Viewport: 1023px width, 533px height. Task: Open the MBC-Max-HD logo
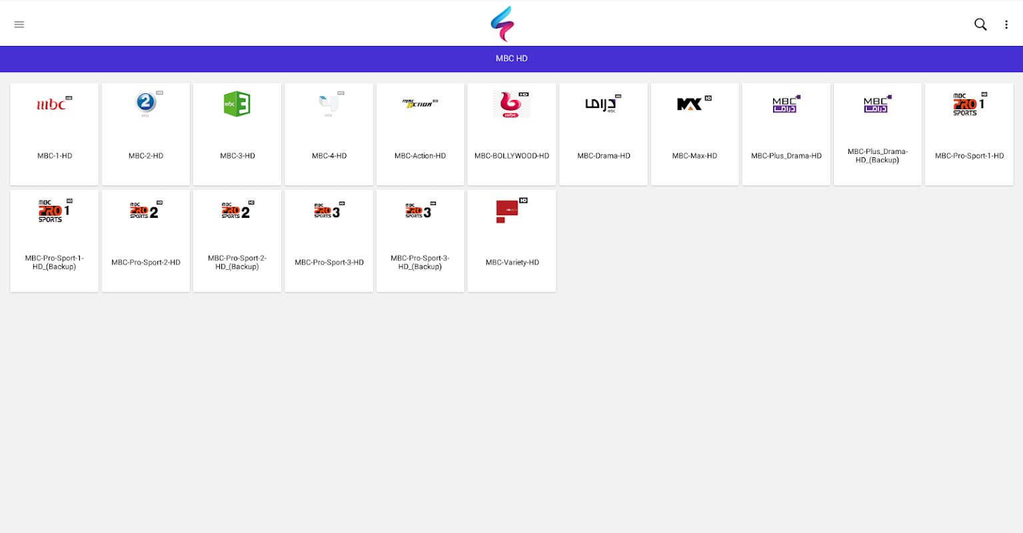tap(694, 104)
